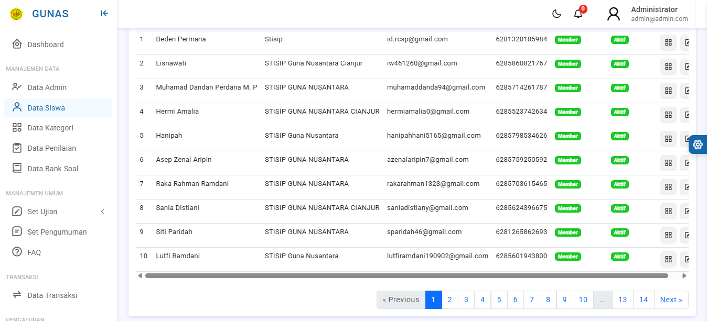Image resolution: width=707 pixels, height=321 pixels.
Task: Click the table's horizontal scrollbar
Action: 406,275
